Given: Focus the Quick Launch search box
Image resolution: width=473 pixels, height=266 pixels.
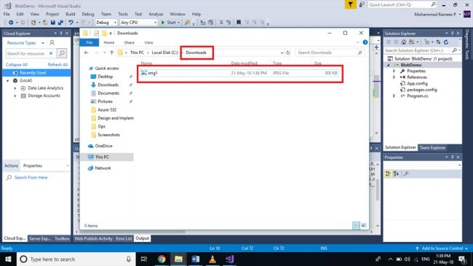Looking at the screenshot, I should (x=402, y=4).
